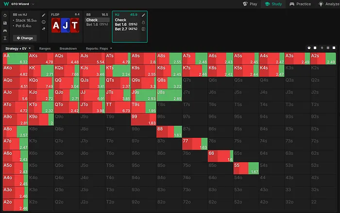Viewport: 340px width, 213px height.
Task: Click the save floppy disk icon
Action: (x=5, y=22)
